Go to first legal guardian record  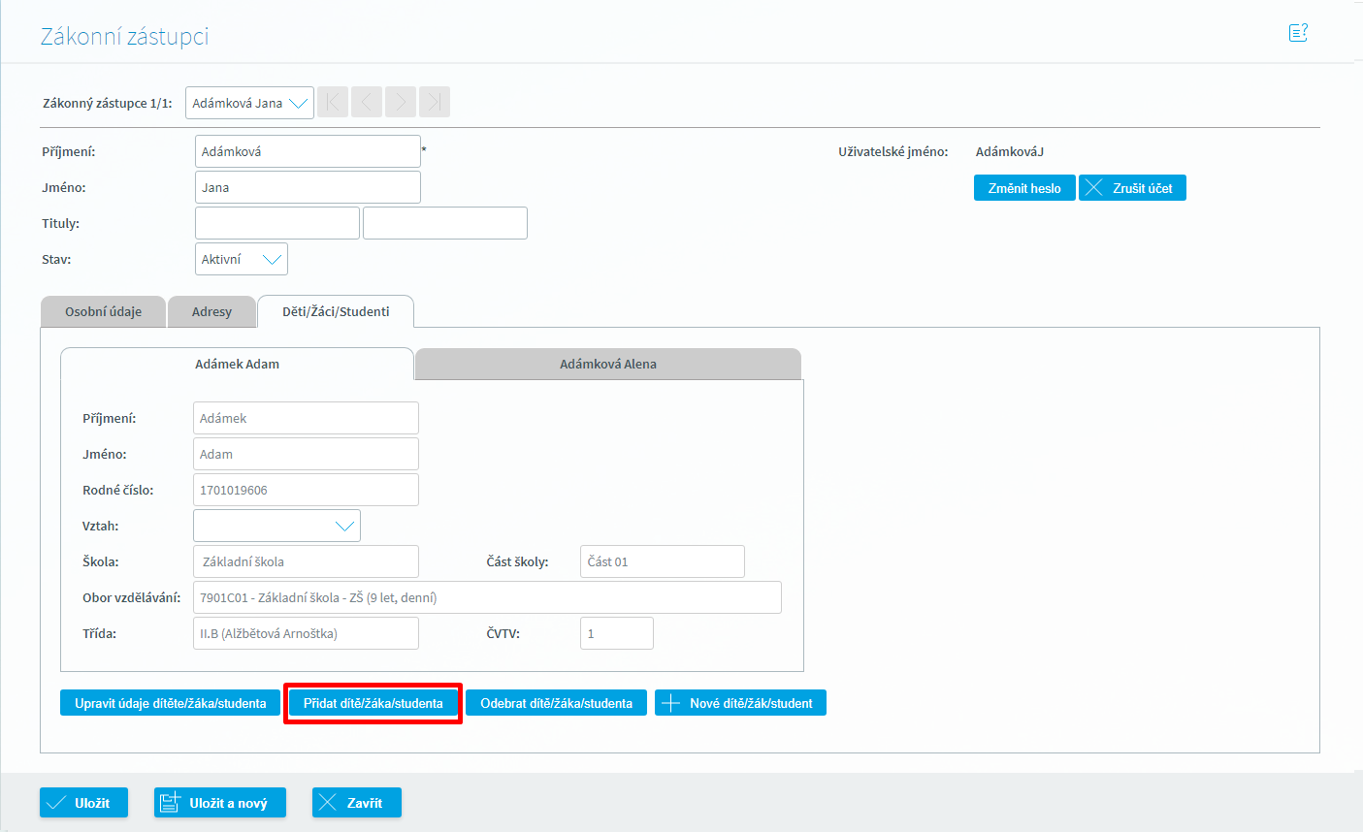pos(333,103)
